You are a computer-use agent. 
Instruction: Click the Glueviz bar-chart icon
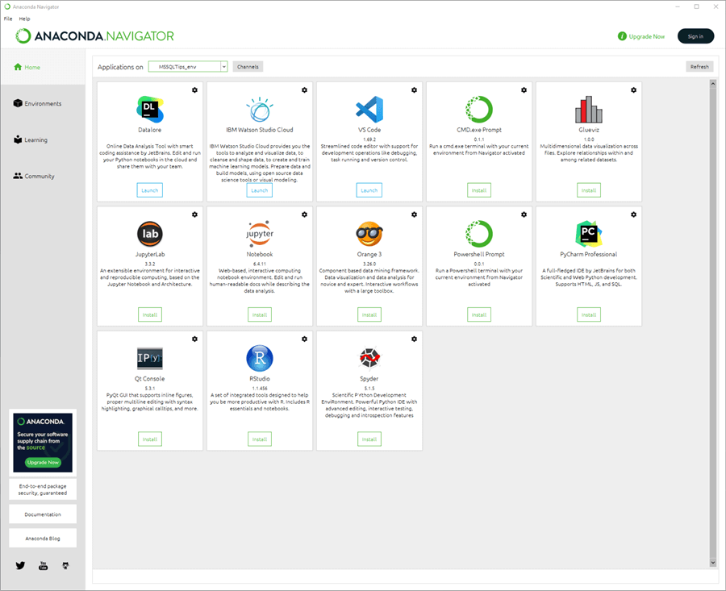(x=588, y=107)
